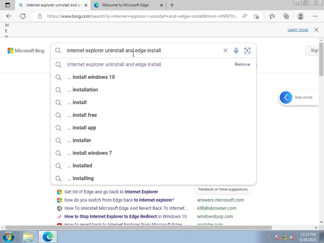Click inside the Bing search text field

coord(143,50)
